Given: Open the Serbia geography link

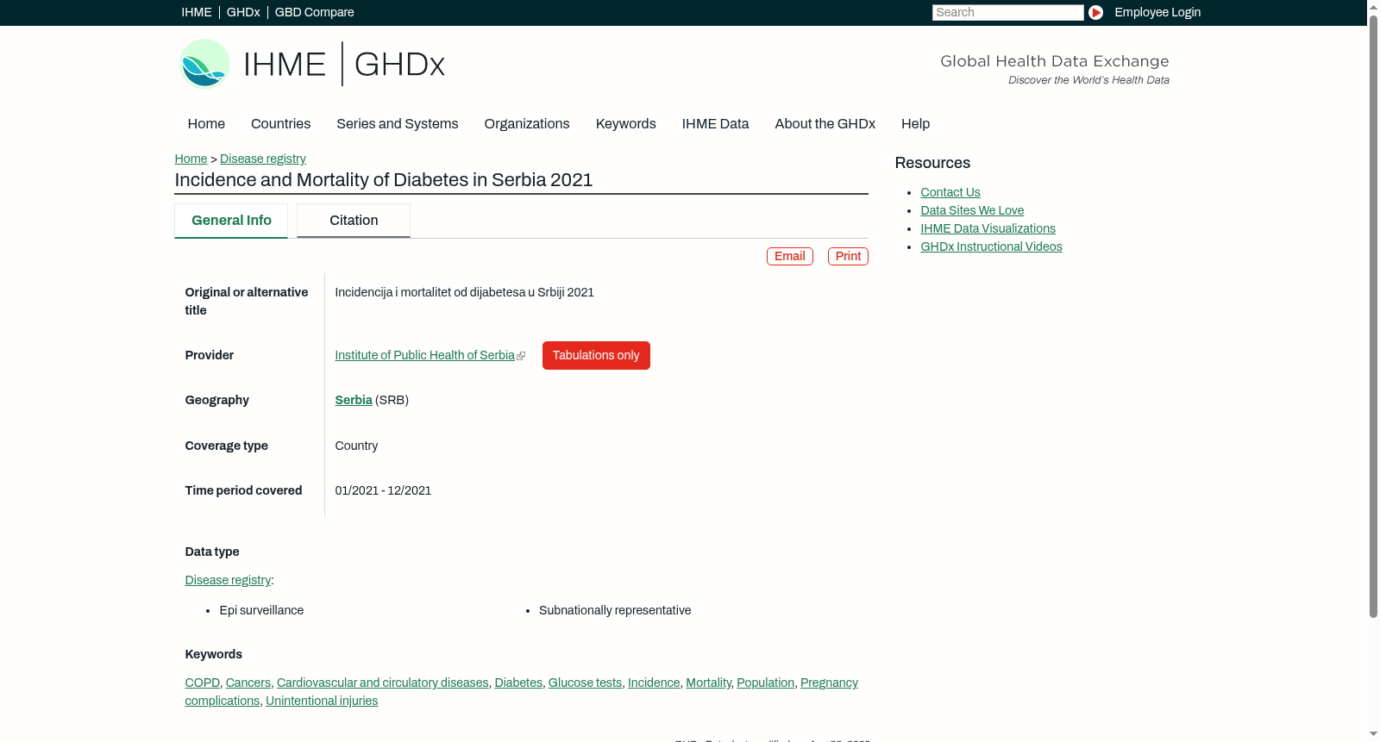Looking at the screenshot, I should 354,401.
